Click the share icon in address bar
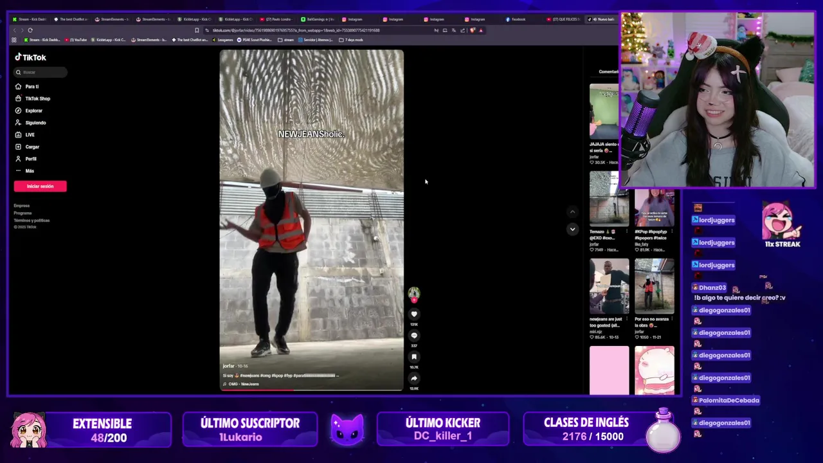 coord(462,30)
